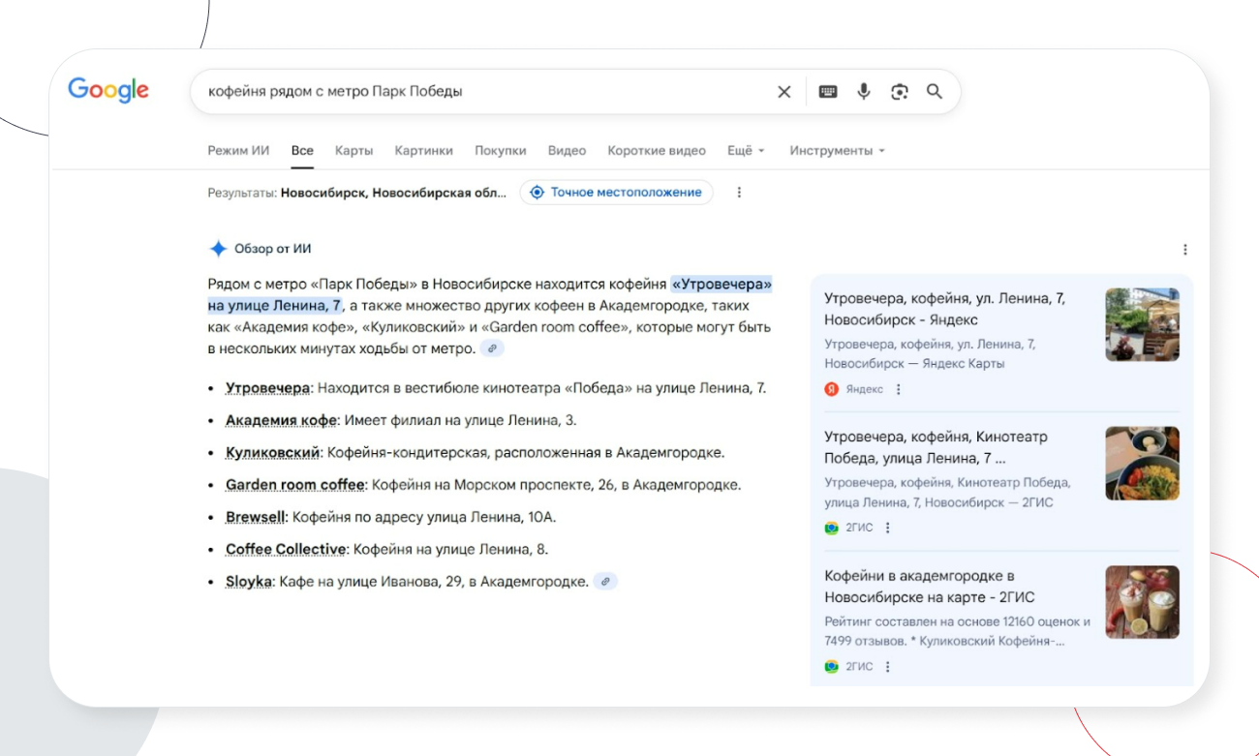Switch to the Режим ИИ tab

coord(238,151)
